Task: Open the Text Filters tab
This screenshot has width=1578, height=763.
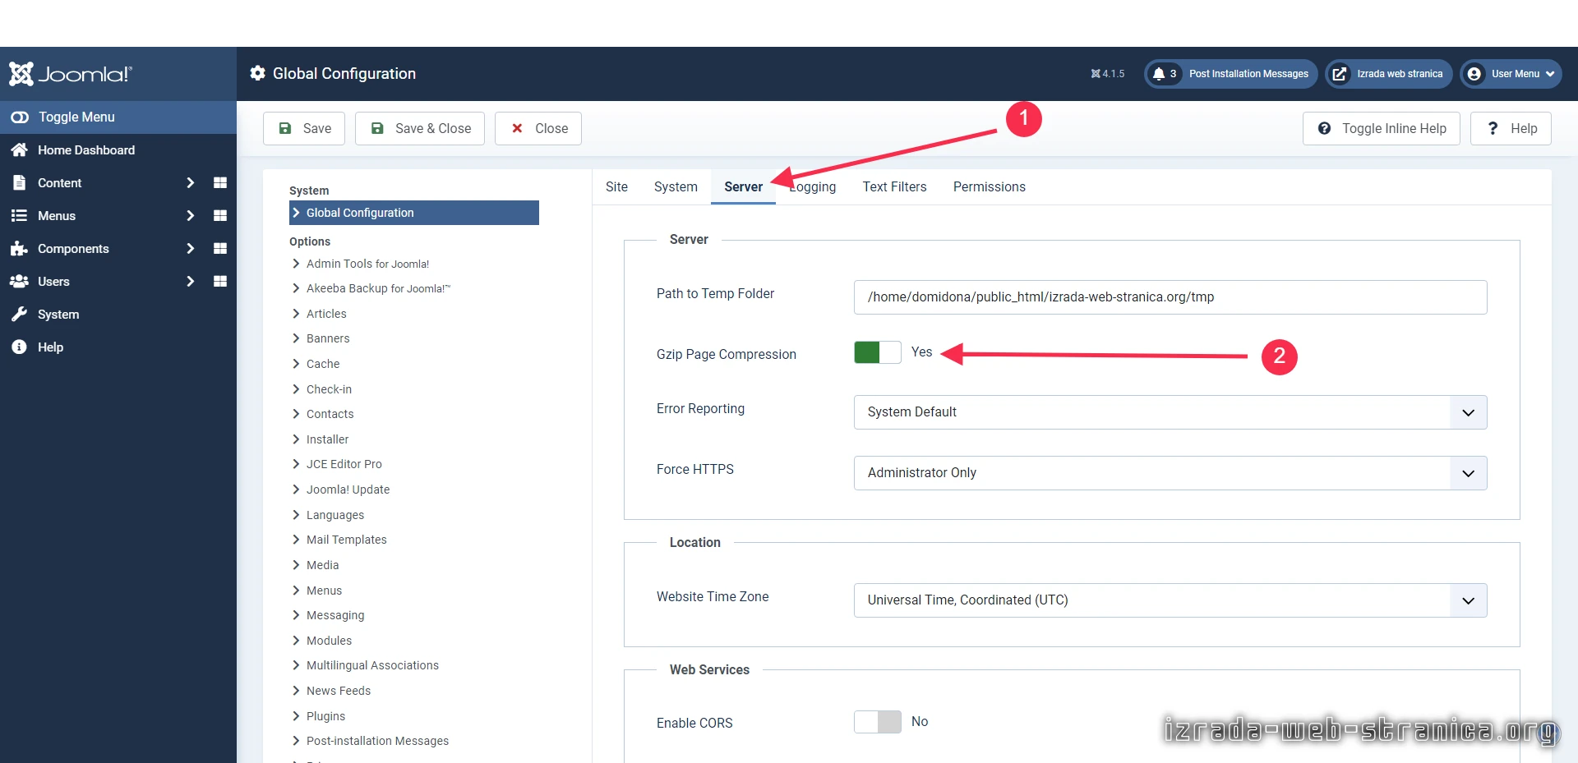Action: coord(894,187)
